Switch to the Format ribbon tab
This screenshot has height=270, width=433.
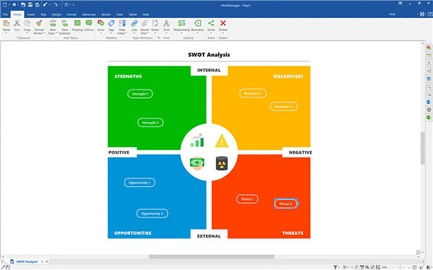click(71, 14)
